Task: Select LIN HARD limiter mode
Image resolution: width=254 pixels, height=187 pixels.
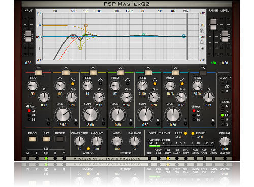Action: coord(177,159)
